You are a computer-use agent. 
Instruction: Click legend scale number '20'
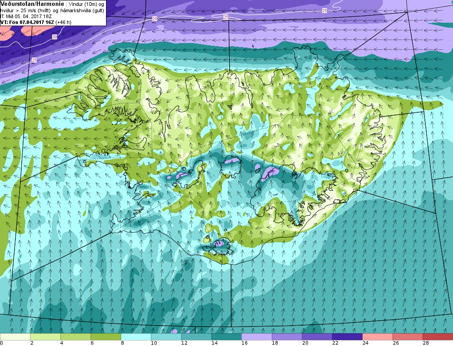pyautogui.click(x=305, y=343)
